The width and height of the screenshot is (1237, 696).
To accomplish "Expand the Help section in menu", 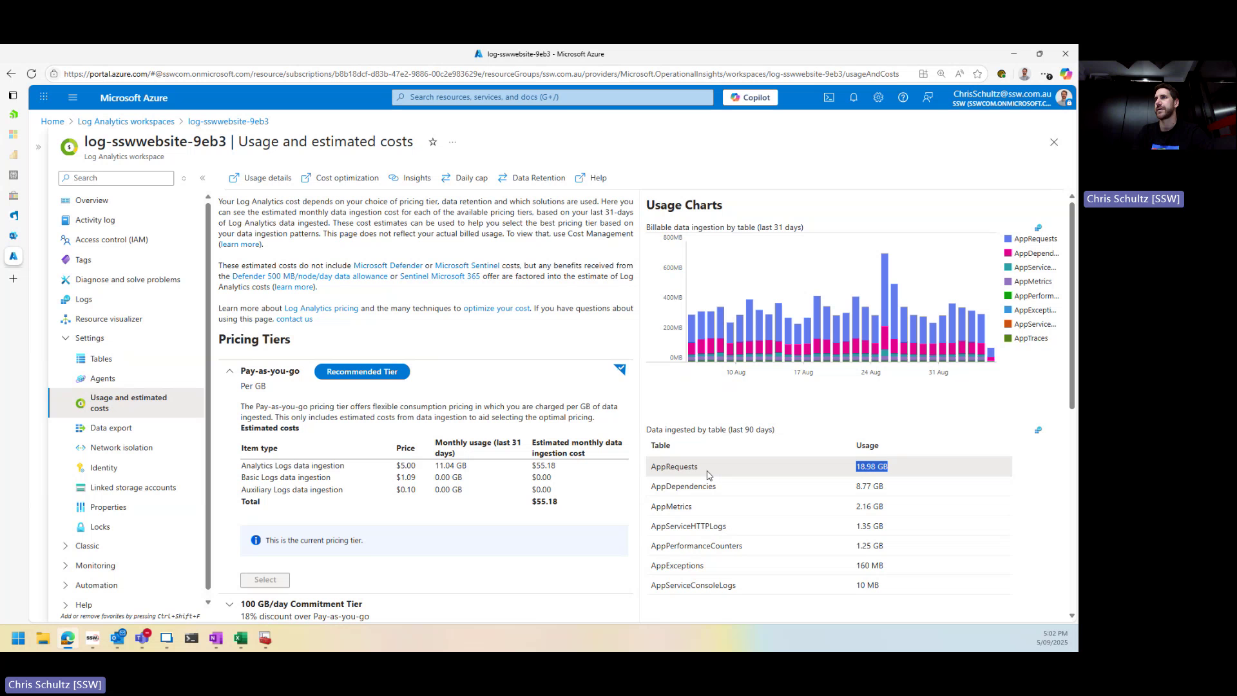I will click(x=66, y=605).
